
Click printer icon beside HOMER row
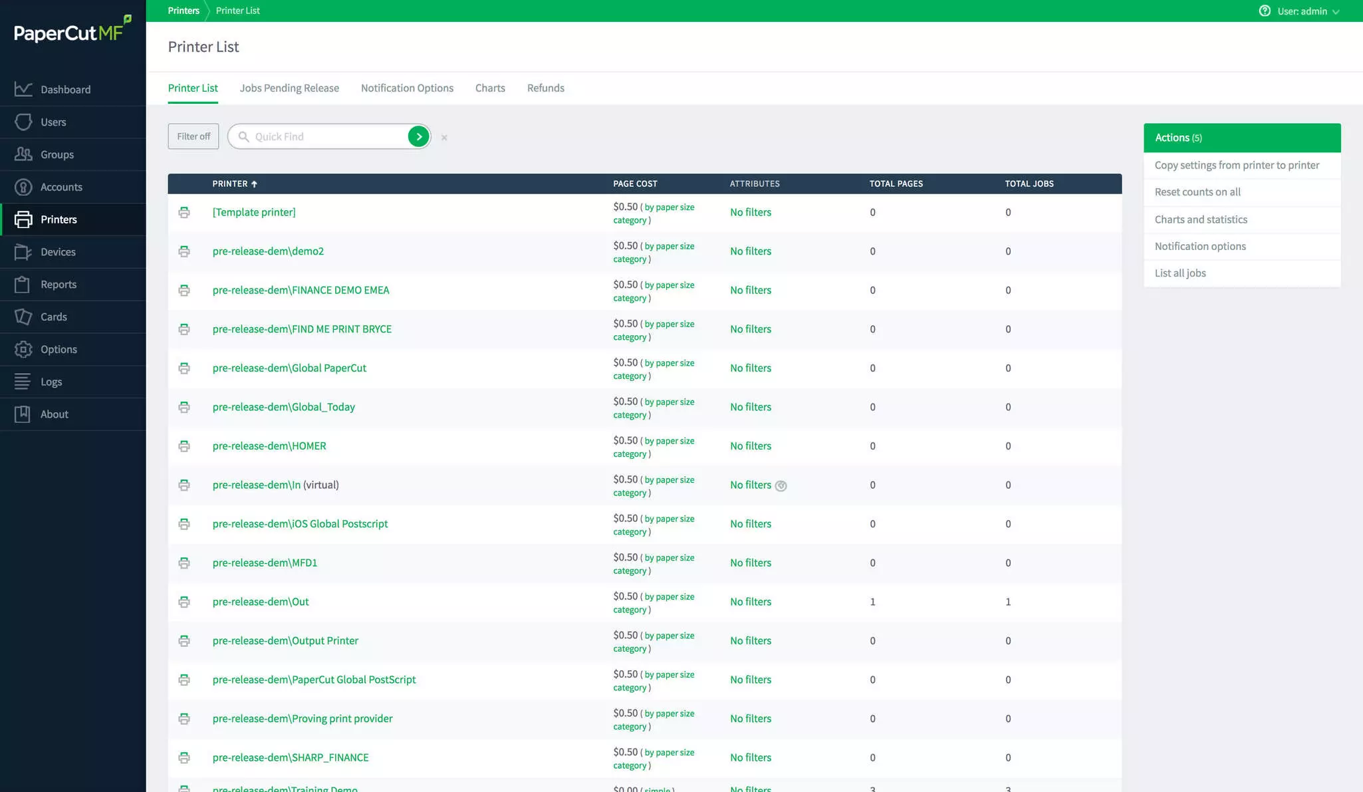click(184, 446)
